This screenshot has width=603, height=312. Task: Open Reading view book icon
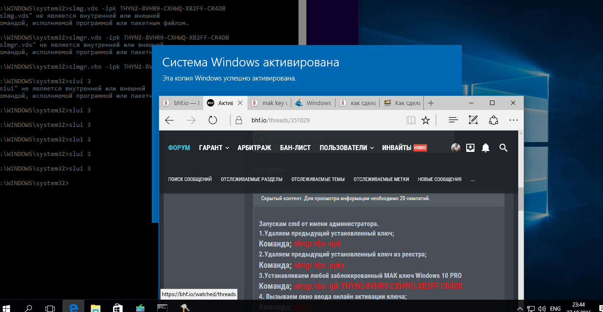411,121
